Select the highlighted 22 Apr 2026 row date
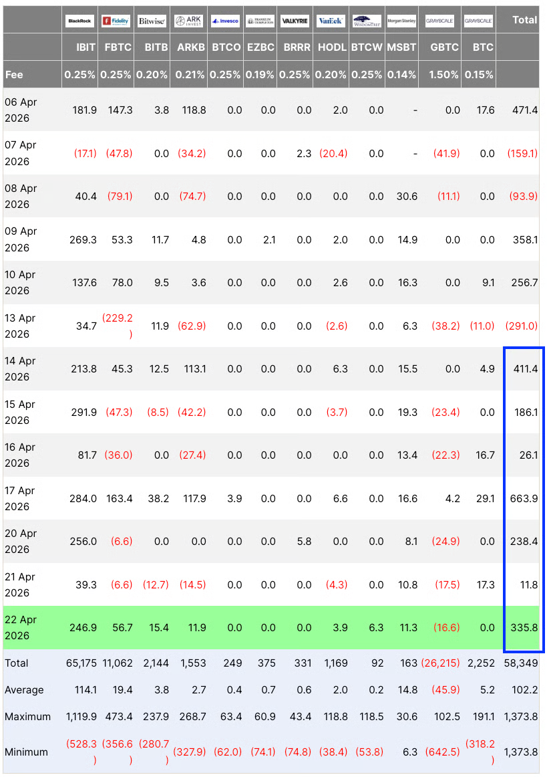This screenshot has width=547, height=777. 21,627
